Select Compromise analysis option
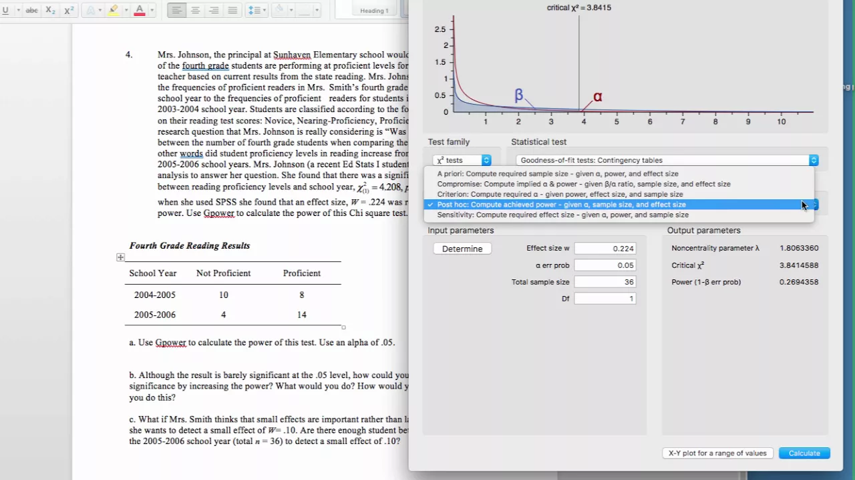 (619, 184)
